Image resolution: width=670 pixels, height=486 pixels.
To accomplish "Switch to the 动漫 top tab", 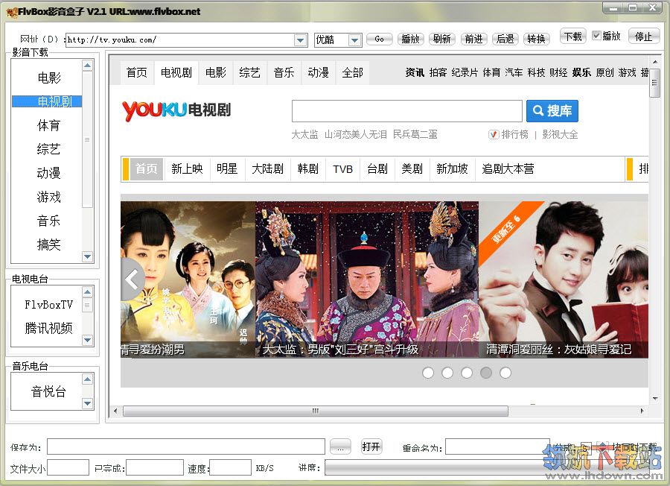I will click(x=319, y=73).
